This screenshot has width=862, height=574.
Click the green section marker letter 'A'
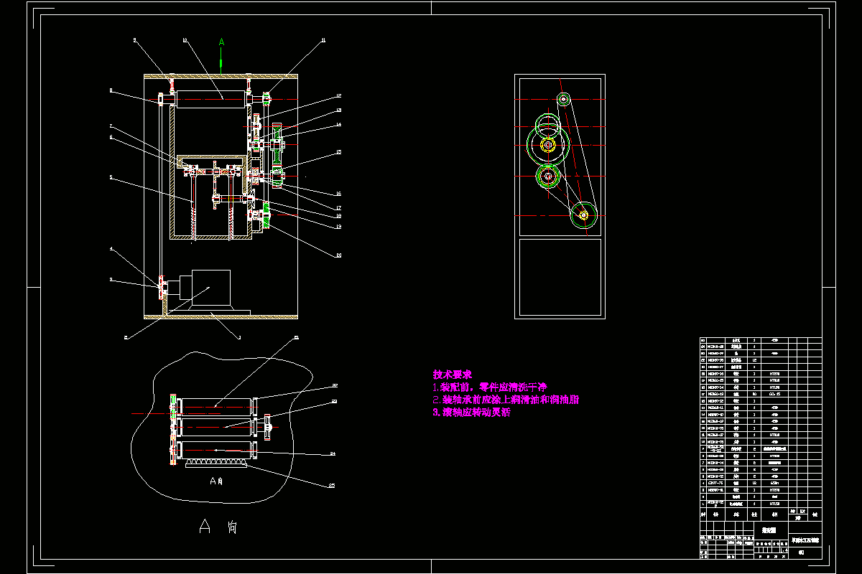coord(221,43)
